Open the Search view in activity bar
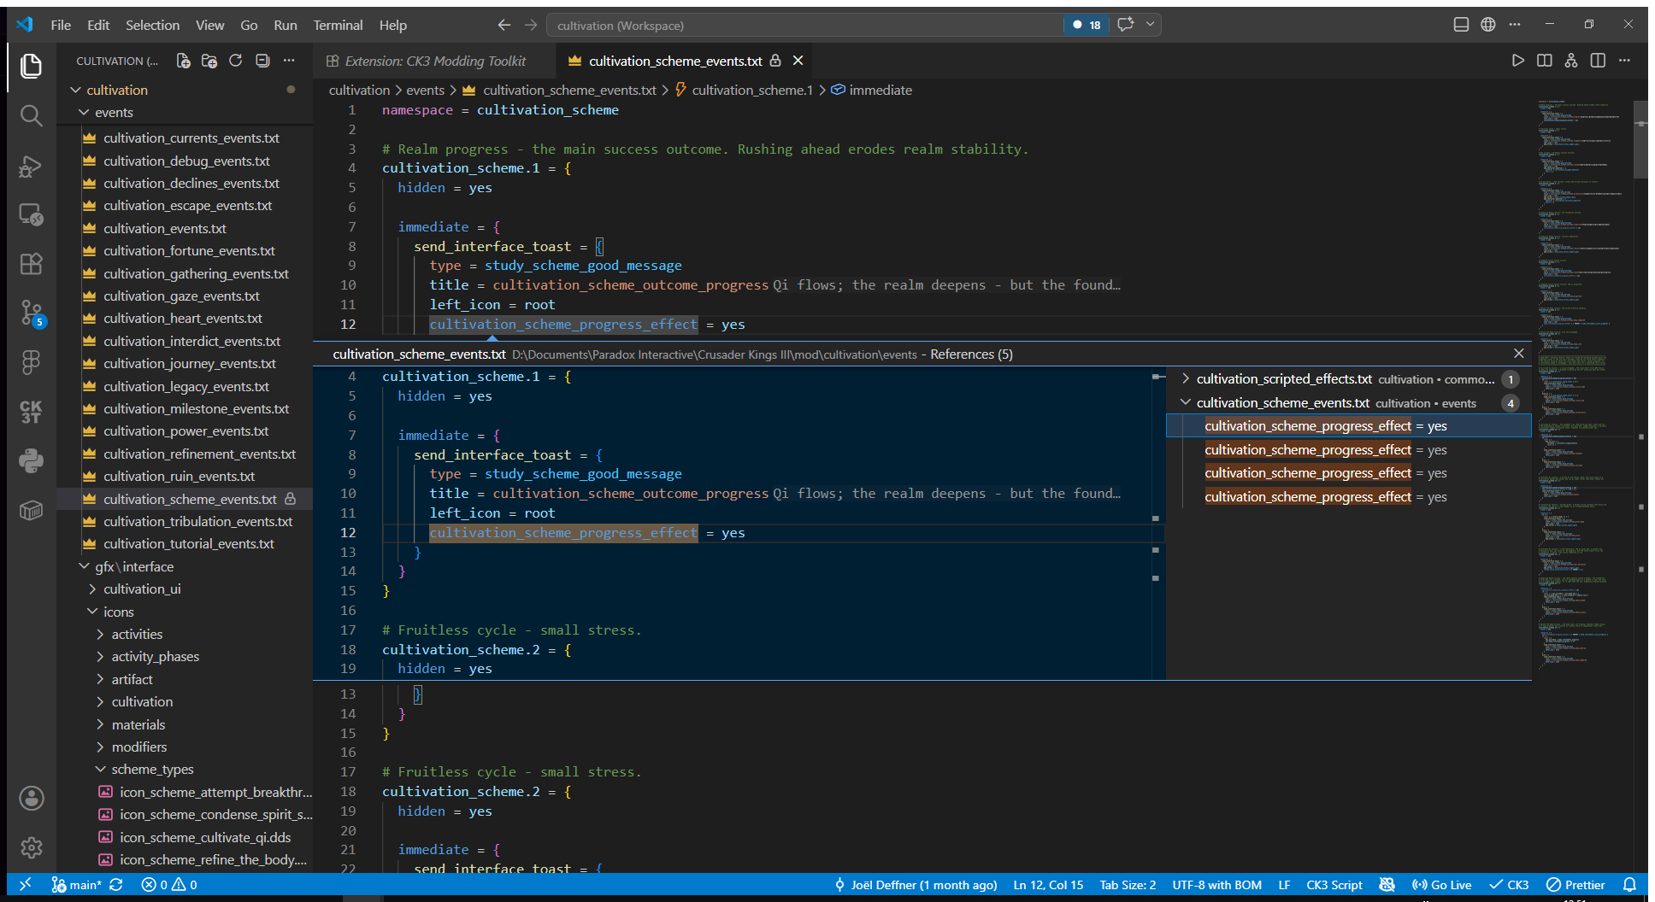1655x902 pixels. 32,115
